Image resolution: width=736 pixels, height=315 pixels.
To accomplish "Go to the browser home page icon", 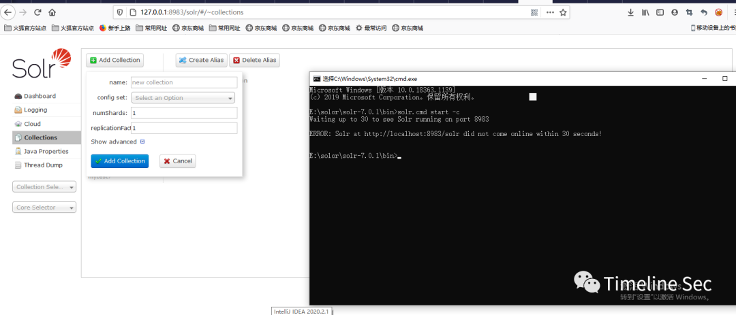I will [x=52, y=12].
